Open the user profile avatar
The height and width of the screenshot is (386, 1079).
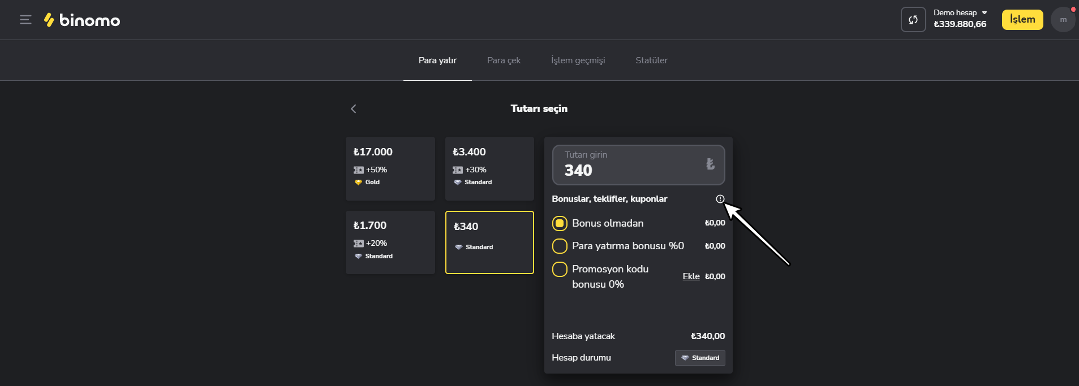click(x=1063, y=20)
